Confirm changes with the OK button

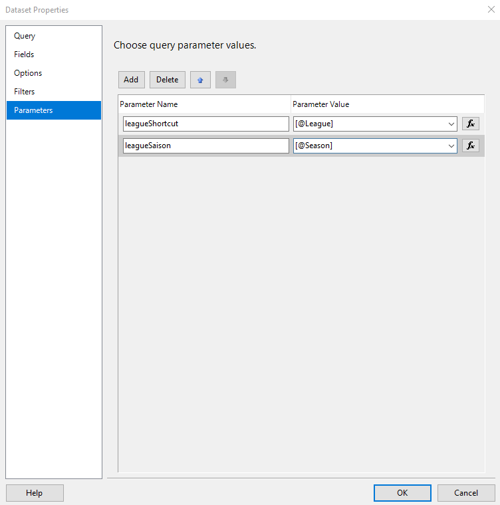click(x=402, y=493)
